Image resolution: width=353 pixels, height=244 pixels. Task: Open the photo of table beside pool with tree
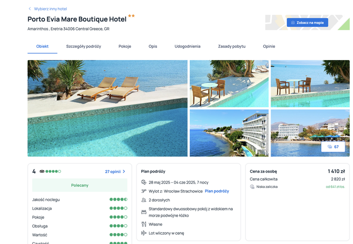click(229, 83)
